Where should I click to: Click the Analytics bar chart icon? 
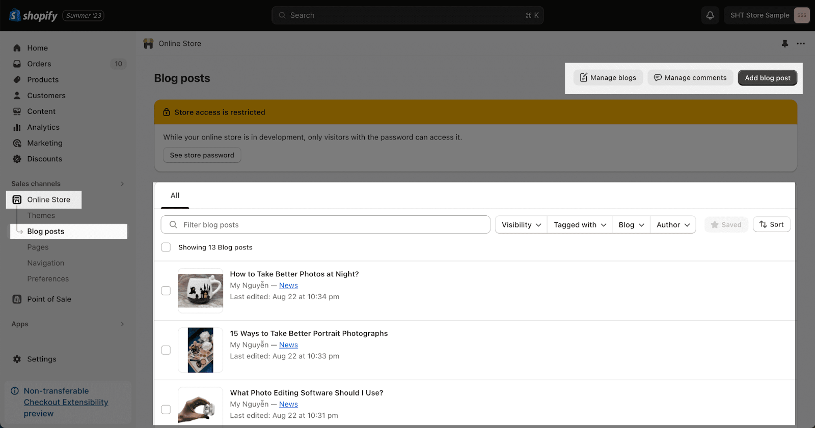tap(17, 127)
